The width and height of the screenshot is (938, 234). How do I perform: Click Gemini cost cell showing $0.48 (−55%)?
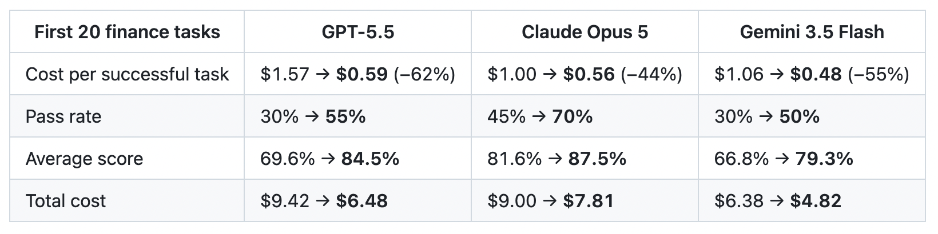pos(812,74)
